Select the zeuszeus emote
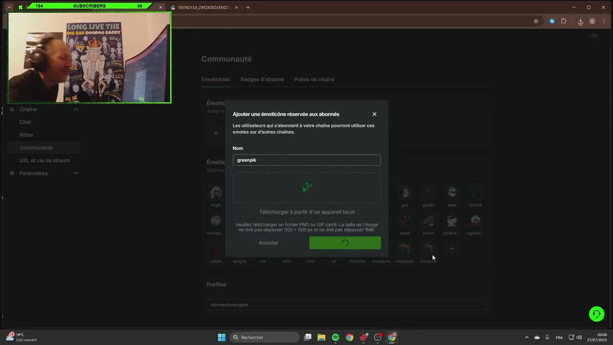The height and width of the screenshot is (345, 613). click(428, 249)
